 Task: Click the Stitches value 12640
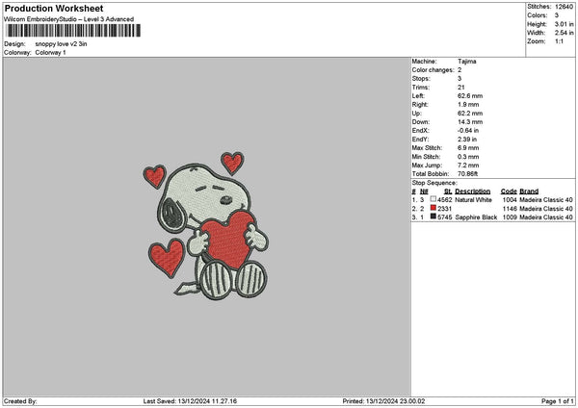pyautogui.click(x=564, y=7)
